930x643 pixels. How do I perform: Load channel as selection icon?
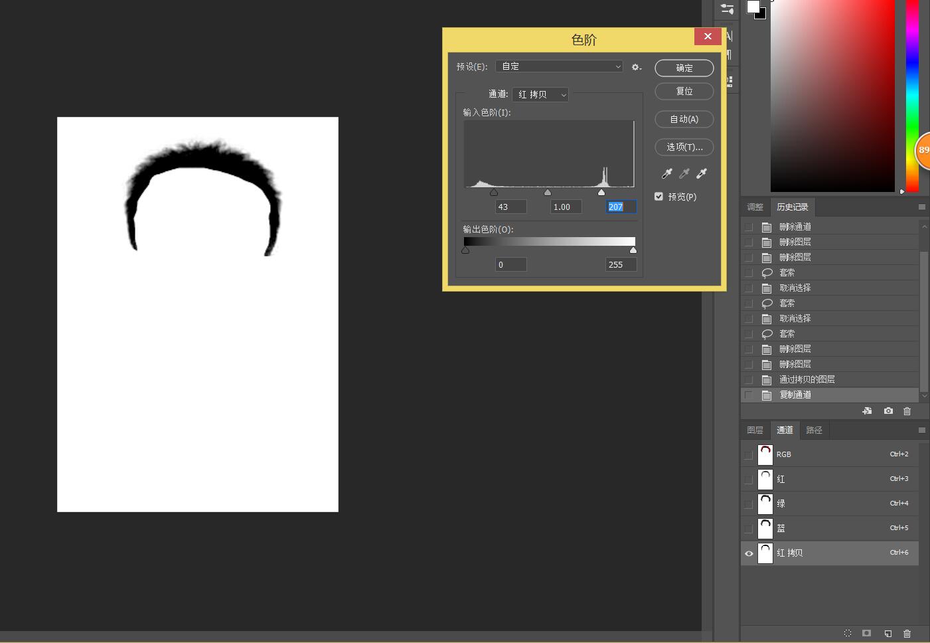[x=847, y=633]
